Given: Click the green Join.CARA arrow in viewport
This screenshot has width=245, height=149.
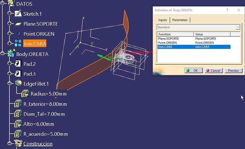Looking at the screenshot, I should tap(103, 57).
